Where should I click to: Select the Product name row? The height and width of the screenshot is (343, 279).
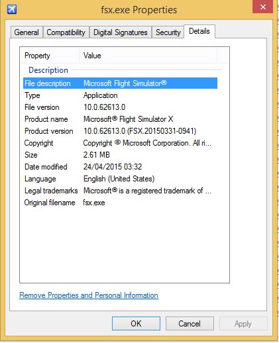[120, 119]
